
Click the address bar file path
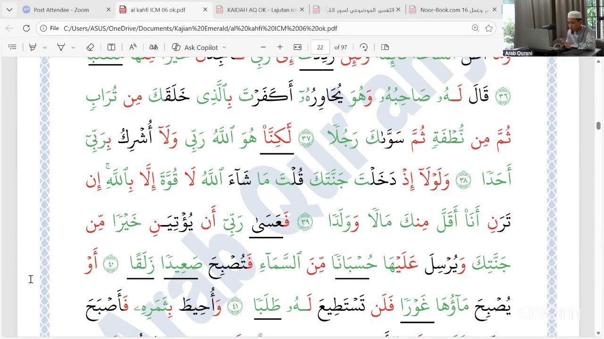tap(200, 28)
